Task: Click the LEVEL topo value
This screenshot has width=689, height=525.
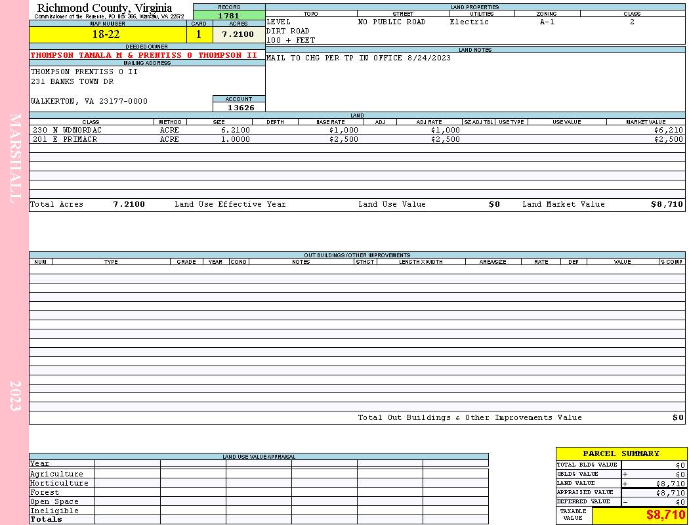Action: tap(279, 22)
